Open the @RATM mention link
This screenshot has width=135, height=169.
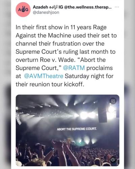click(x=74, y=68)
